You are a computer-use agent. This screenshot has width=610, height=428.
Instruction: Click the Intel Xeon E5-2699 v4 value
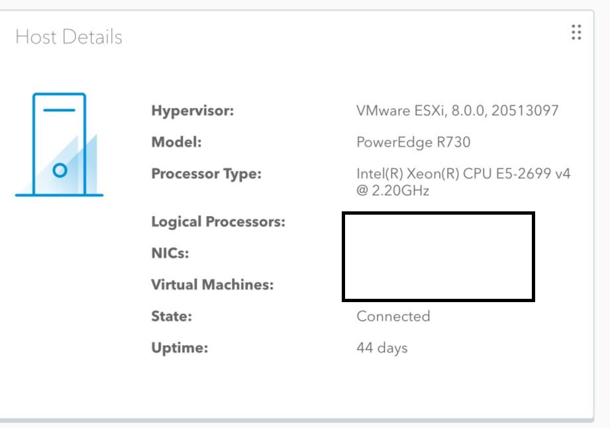(464, 174)
